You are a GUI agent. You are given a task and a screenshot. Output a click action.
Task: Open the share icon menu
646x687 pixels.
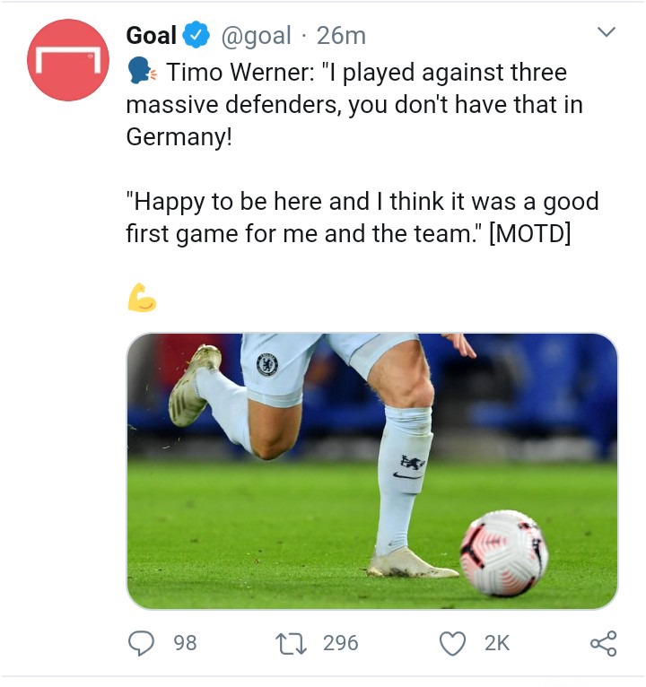[x=602, y=642]
